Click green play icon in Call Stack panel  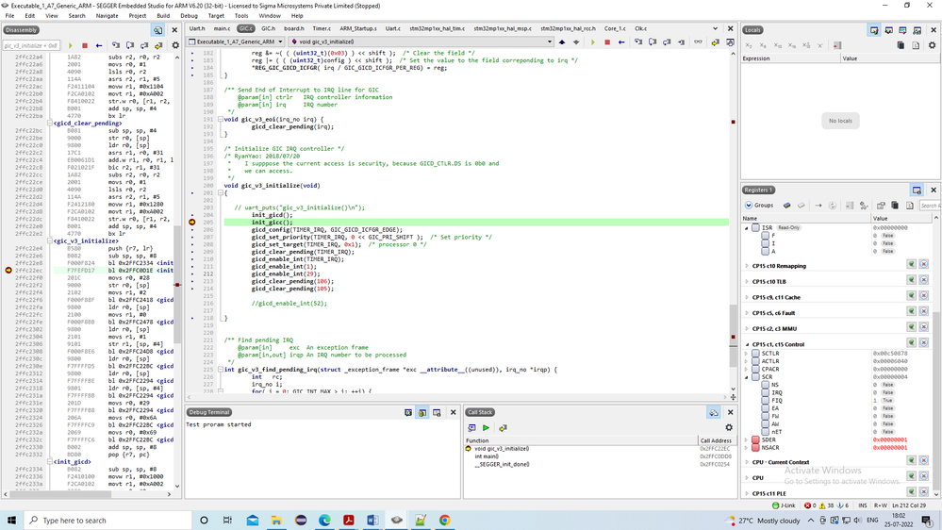tap(486, 428)
